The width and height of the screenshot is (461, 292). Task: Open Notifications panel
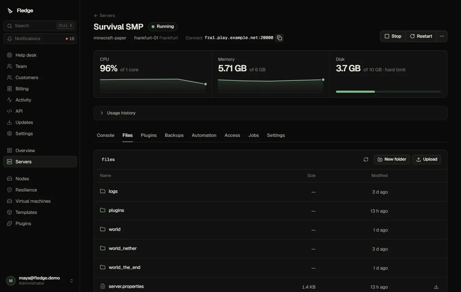pos(40,39)
